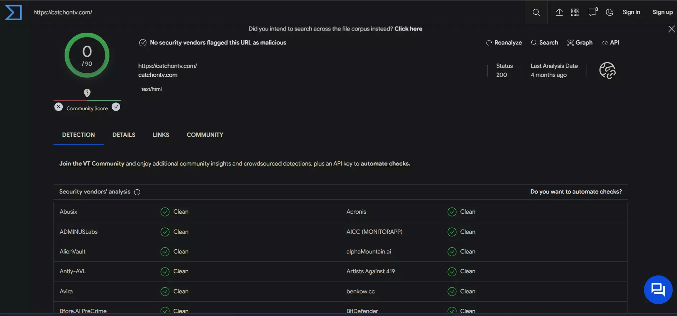Click the Clean check icon for AlienVault
The image size is (677, 316).
165,252
